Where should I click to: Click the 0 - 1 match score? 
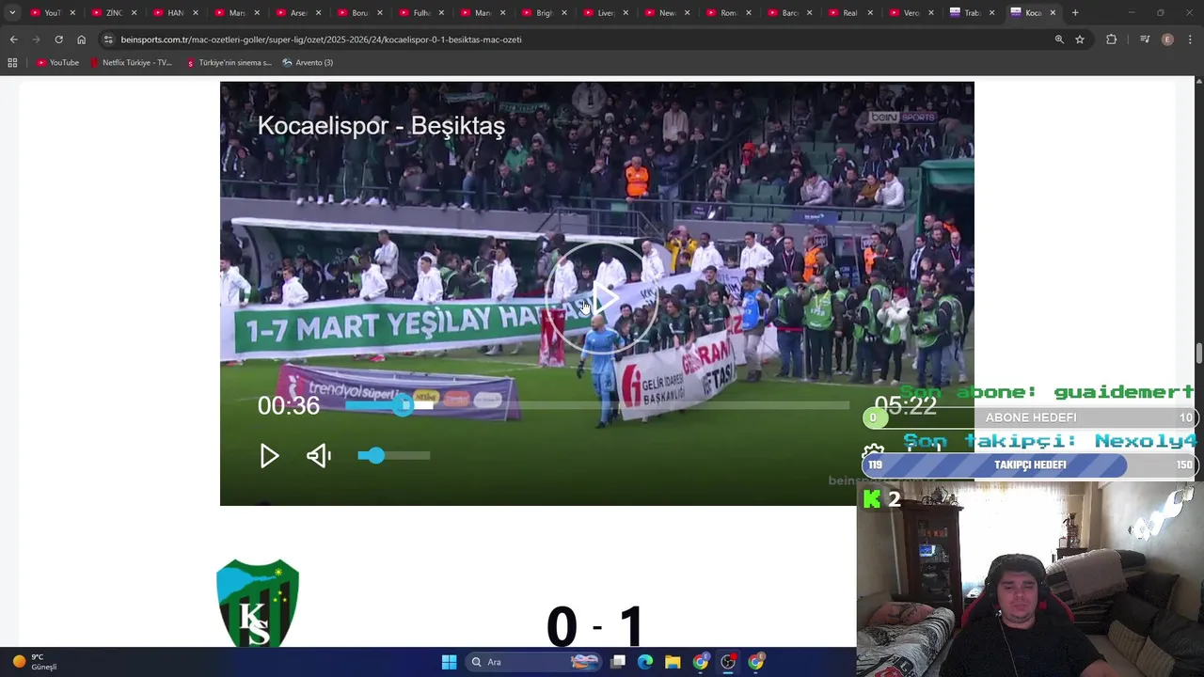click(596, 626)
